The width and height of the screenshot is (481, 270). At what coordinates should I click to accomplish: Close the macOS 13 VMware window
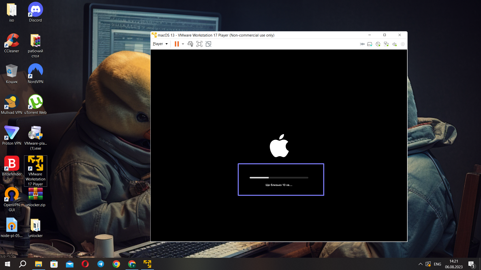pyautogui.click(x=400, y=35)
